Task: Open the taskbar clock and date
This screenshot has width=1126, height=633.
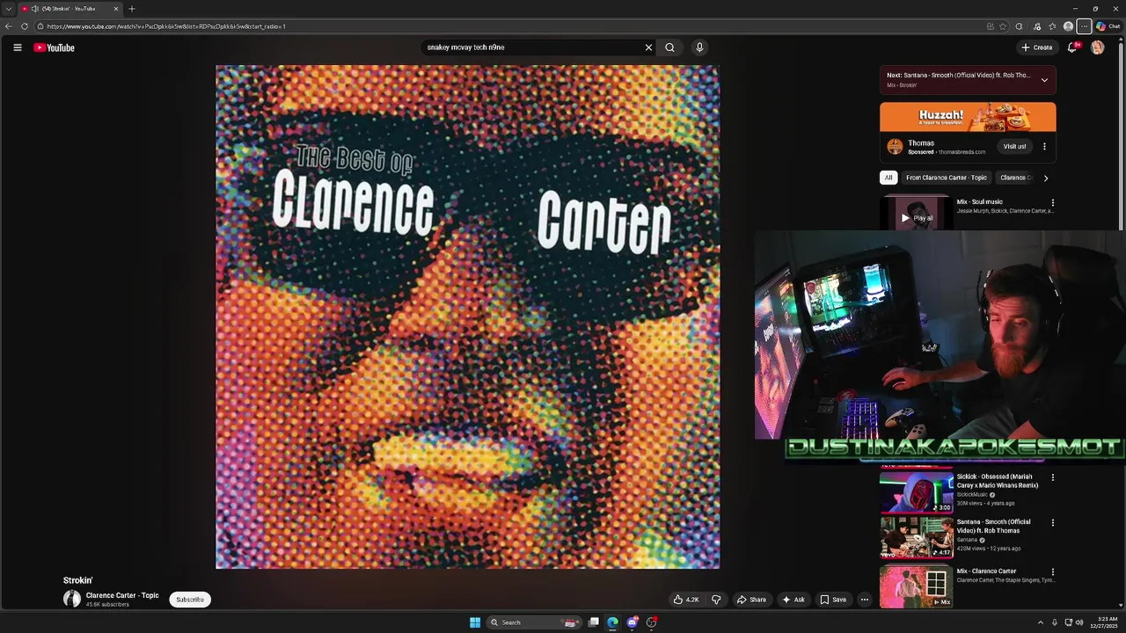Action: (x=1104, y=622)
